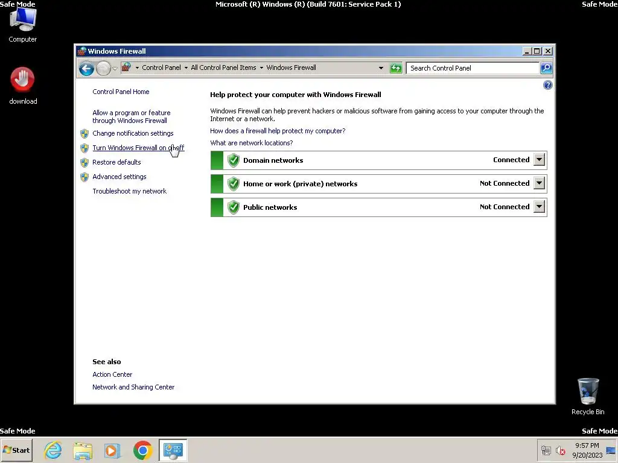The width and height of the screenshot is (618, 463).
Task: Expand the arrow before Control Panel breadcrumb
Action: tap(137, 68)
